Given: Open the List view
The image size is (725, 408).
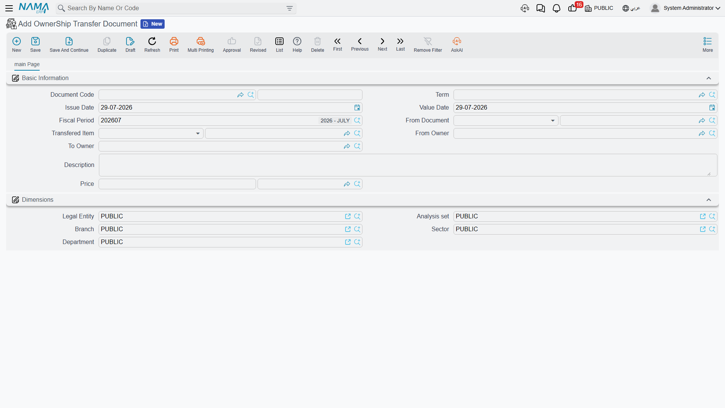Looking at the screenshot, I should click(x=279, y=45).
